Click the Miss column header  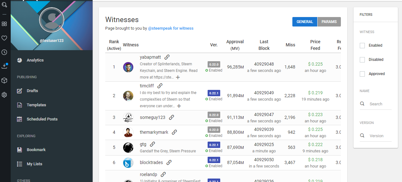pos(290,45)
